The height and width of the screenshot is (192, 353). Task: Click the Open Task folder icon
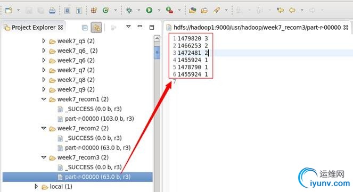(204, 10)
